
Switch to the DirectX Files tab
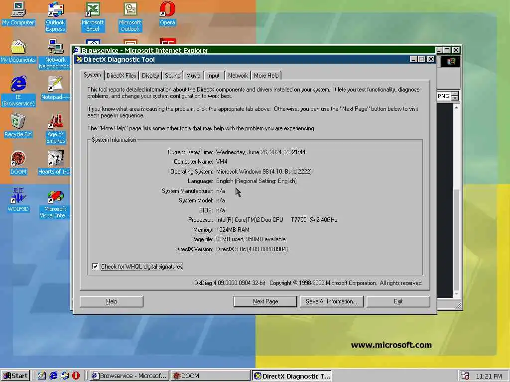pos(122,76)
